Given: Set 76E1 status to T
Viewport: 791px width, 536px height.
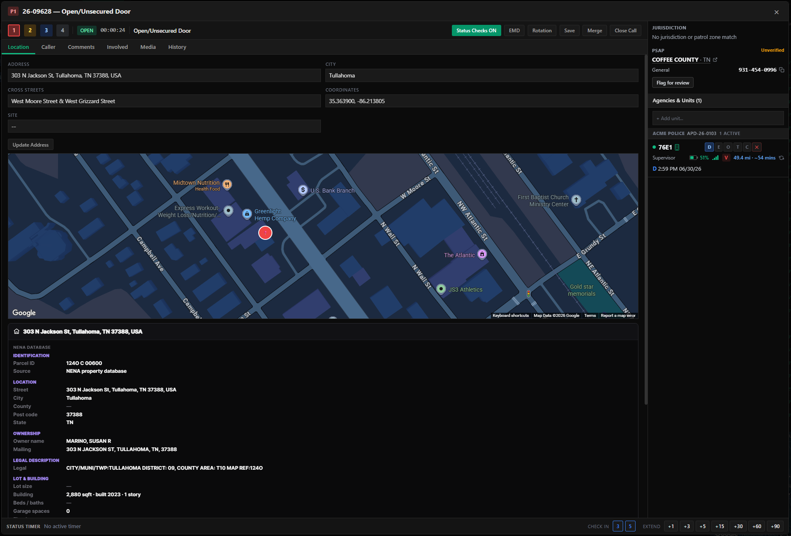Looking at the screenshot, I should [738, 147].
